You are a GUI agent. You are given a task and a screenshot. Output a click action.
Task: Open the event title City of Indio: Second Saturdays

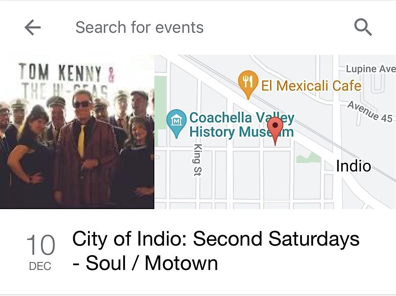click(216, 239)
